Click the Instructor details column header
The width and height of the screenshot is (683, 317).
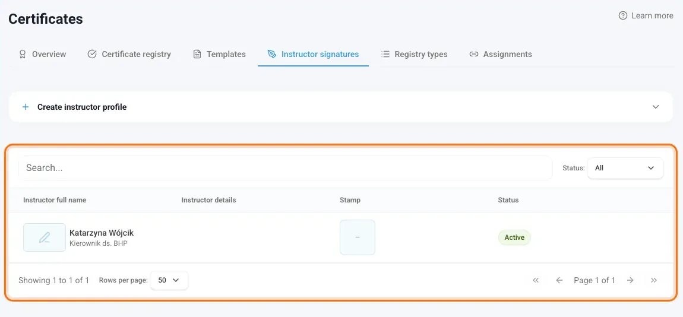point(208,200)
